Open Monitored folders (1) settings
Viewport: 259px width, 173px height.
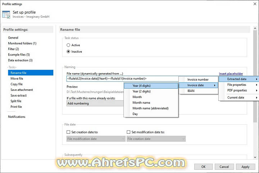[22, 43]
